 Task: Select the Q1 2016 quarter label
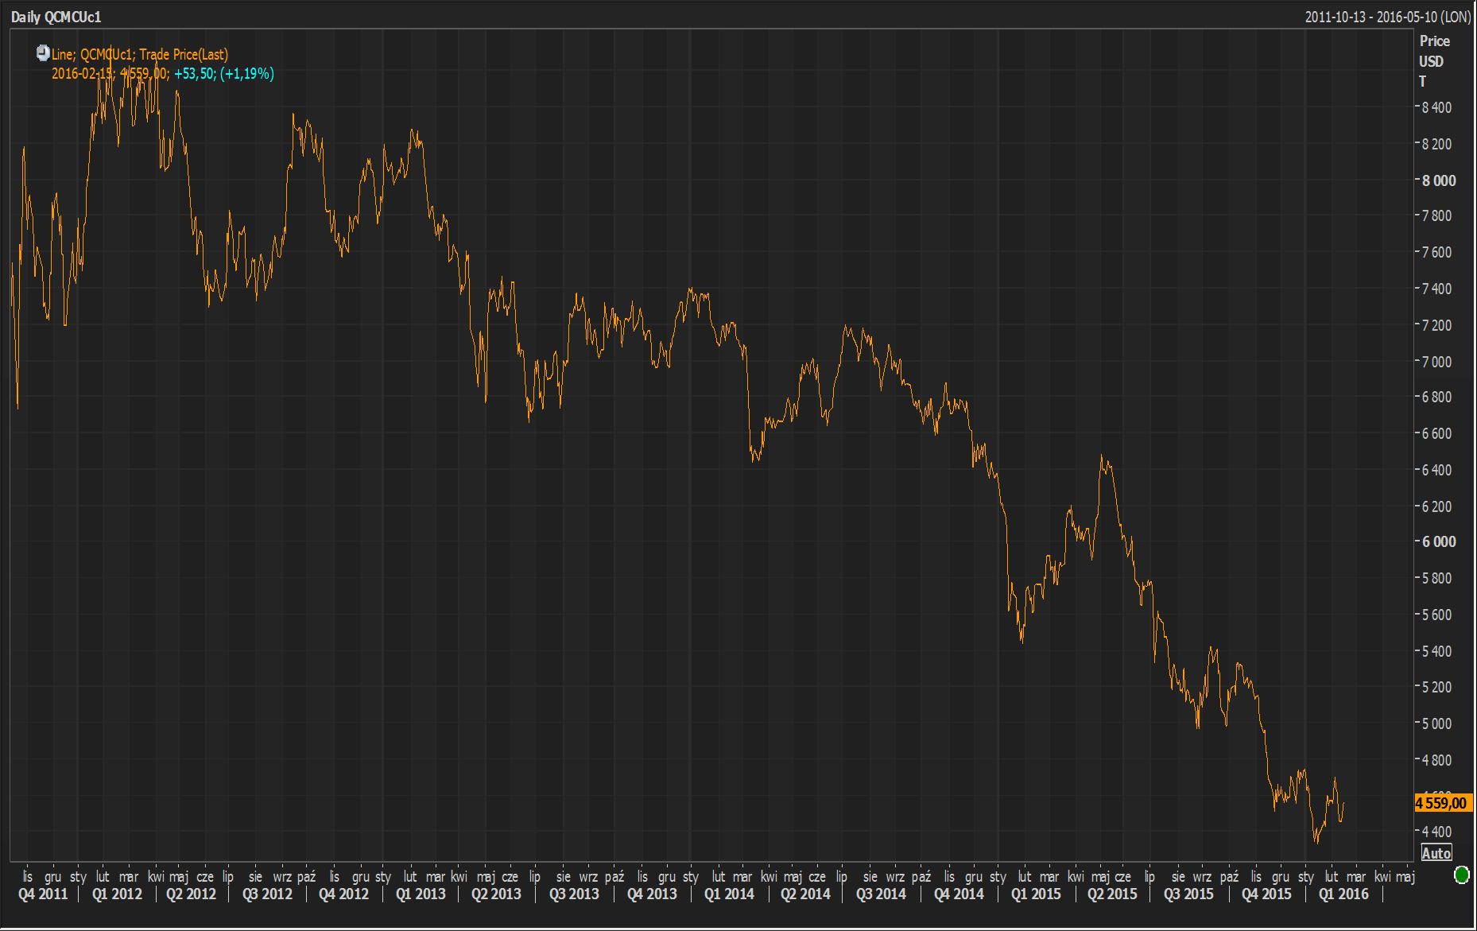1343,894
